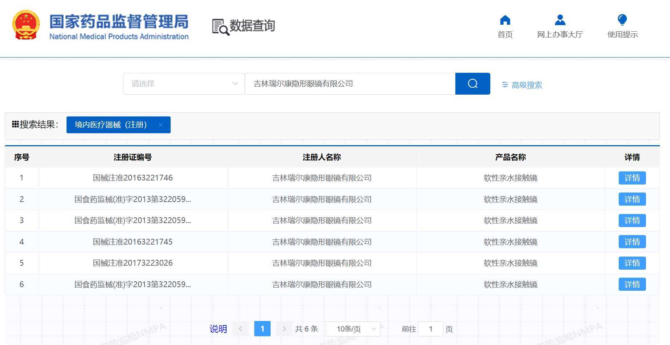Open 高级搜索 advanced search link

tap(522, 85)
